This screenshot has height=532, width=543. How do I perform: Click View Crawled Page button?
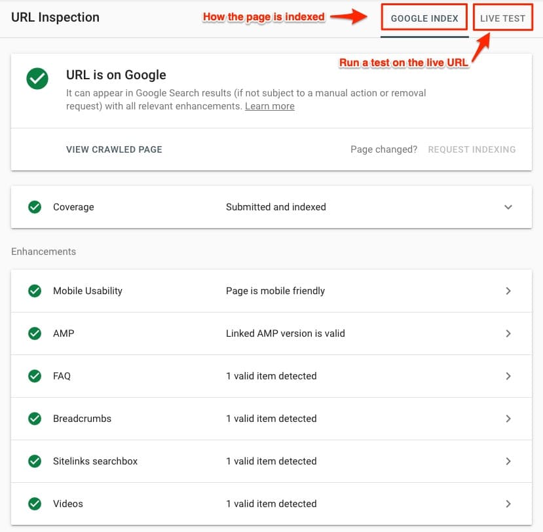(x=114, y=149)
